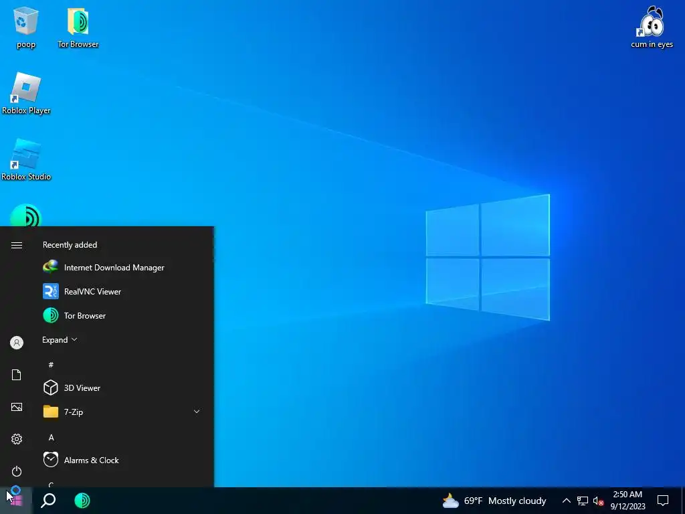685x514 pixels.
Task: Open the clock showing 2:50 AM 9/12/2023
Action: pyautogui.click(x=627, y=501)
